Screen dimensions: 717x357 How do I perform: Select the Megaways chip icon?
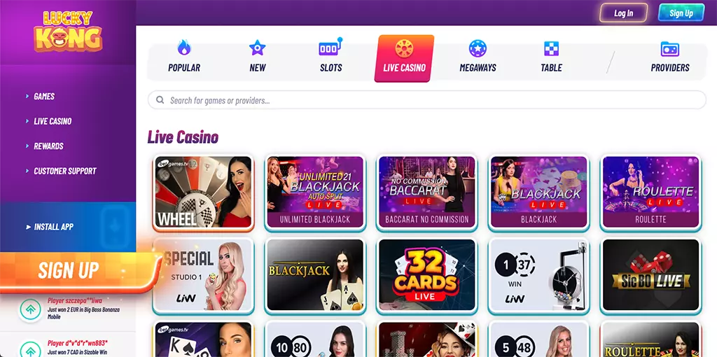[x=478, y=48]
